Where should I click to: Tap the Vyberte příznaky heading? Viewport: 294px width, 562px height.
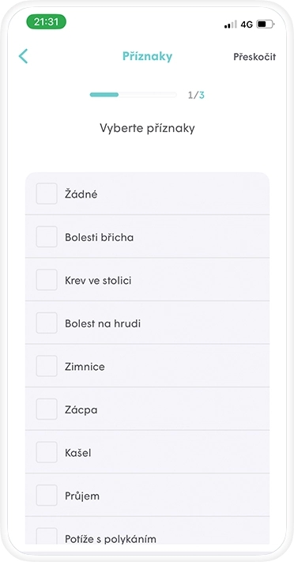tap(147, 128)
